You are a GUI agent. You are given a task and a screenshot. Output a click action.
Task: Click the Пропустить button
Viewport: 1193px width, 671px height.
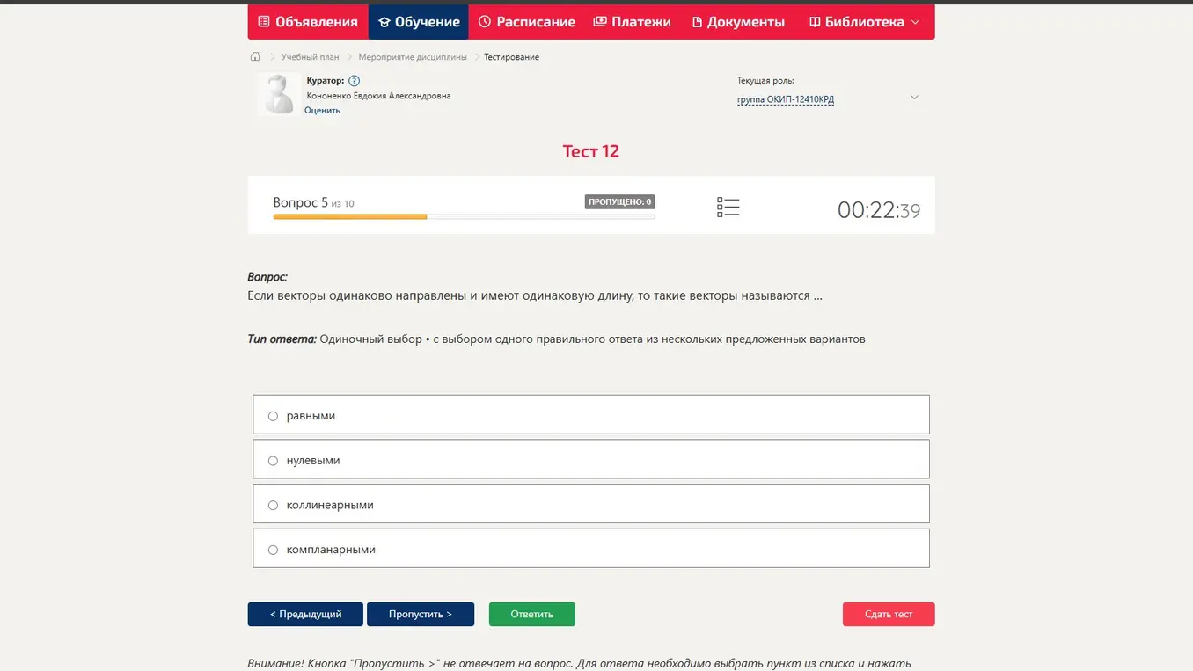pos(421,614)
